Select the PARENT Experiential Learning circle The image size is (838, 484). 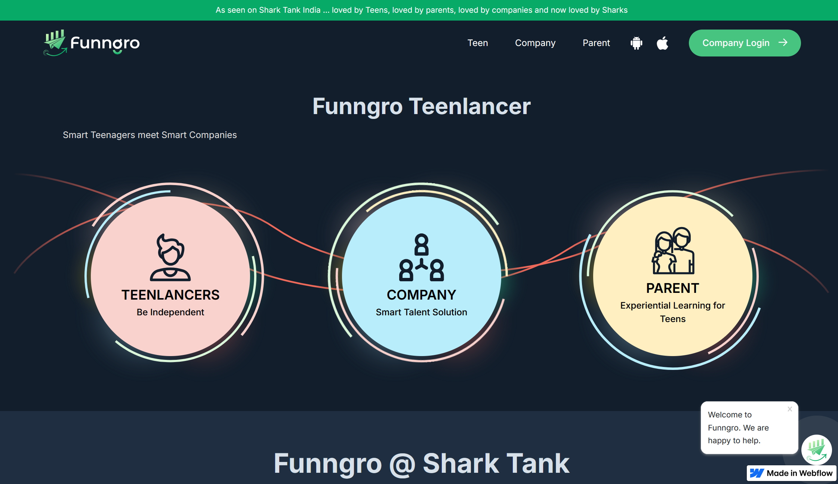[673, 276]
